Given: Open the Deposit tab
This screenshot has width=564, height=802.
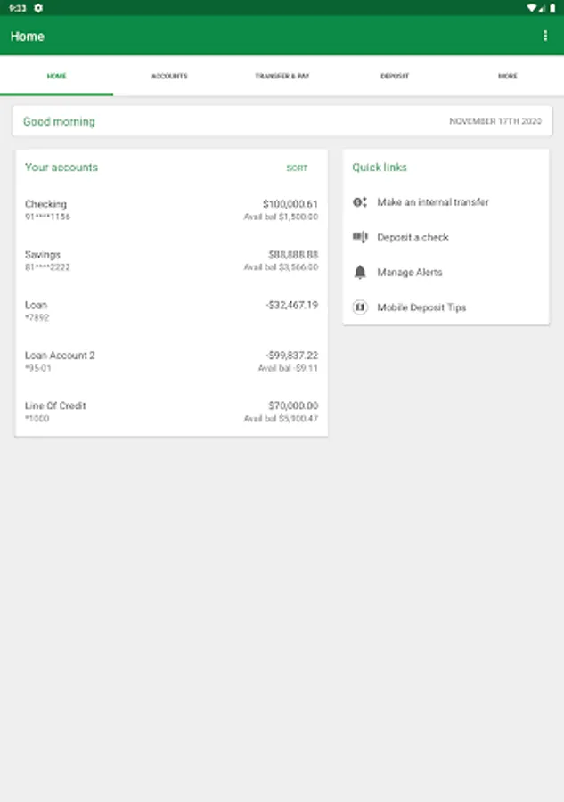Looking at the screenshot, I should pos(395,76).
